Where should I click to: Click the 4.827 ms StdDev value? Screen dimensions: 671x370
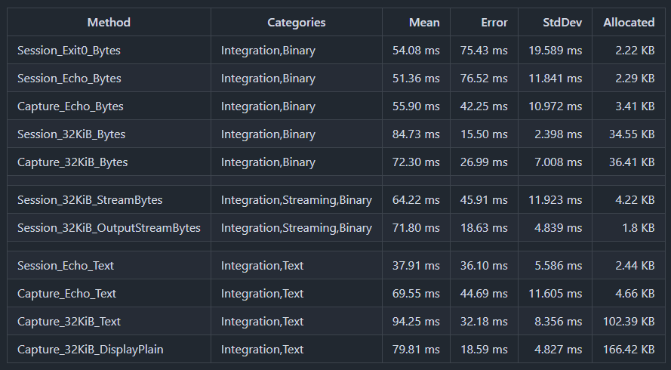(558, 350)
